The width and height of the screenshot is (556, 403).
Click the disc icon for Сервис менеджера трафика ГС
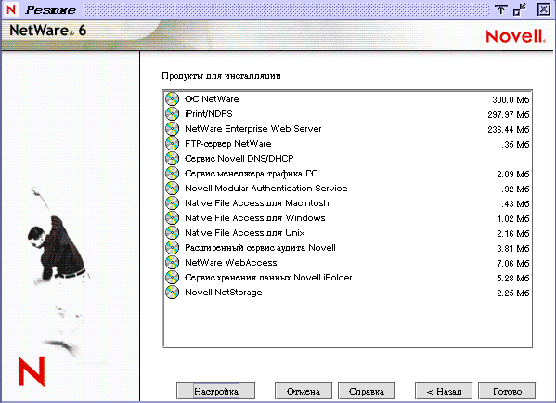173,174
